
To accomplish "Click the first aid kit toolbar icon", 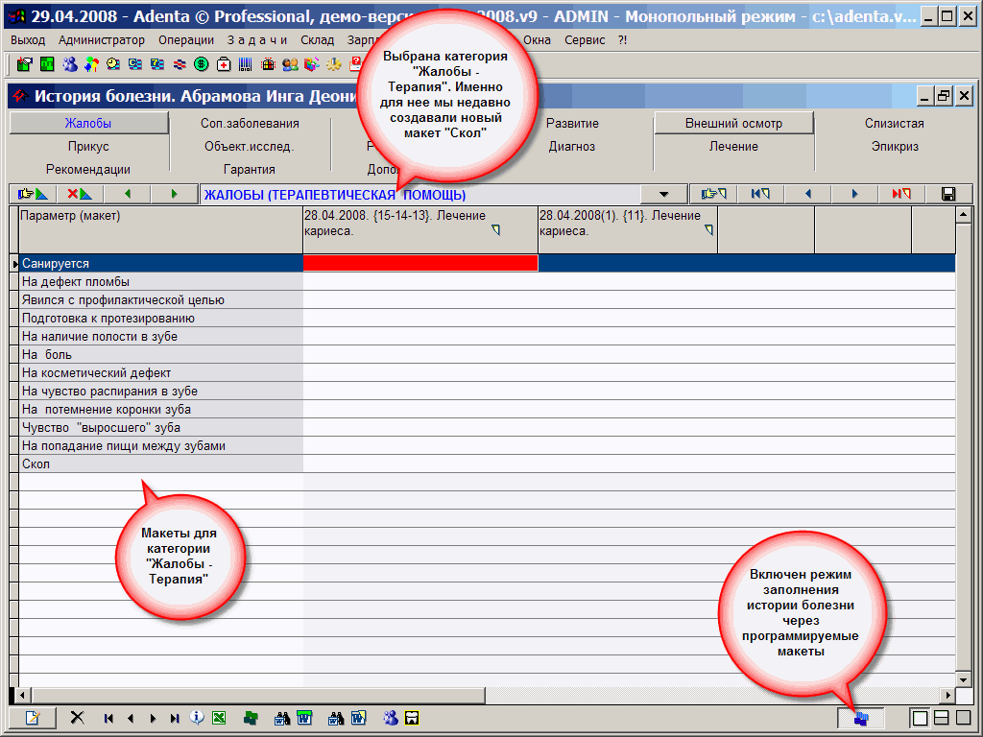I will (223, 64).
